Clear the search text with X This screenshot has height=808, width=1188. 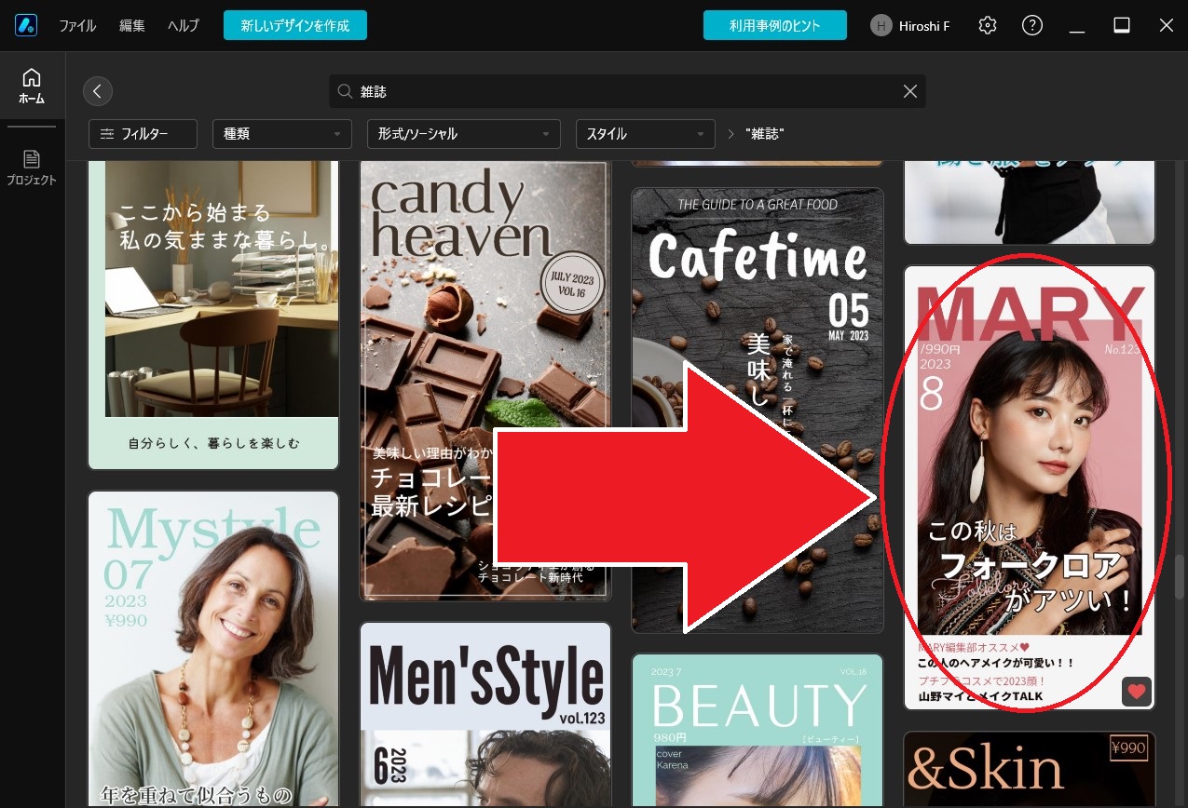click(x=910, y=91)
